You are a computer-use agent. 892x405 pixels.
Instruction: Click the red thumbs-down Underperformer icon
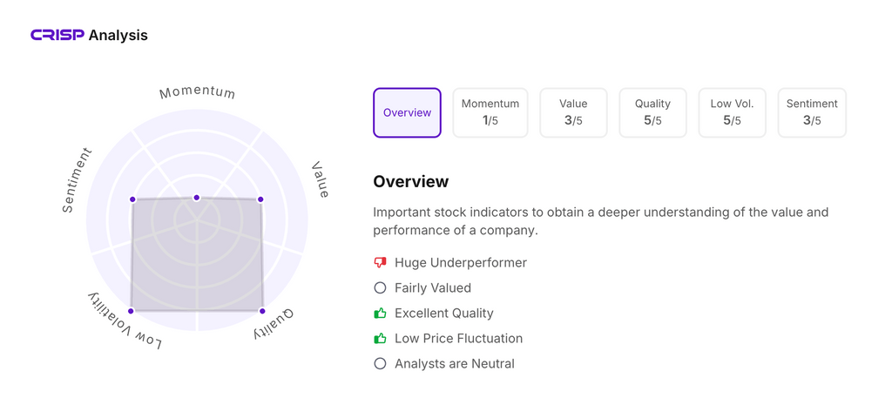click(x=380, y=262)
